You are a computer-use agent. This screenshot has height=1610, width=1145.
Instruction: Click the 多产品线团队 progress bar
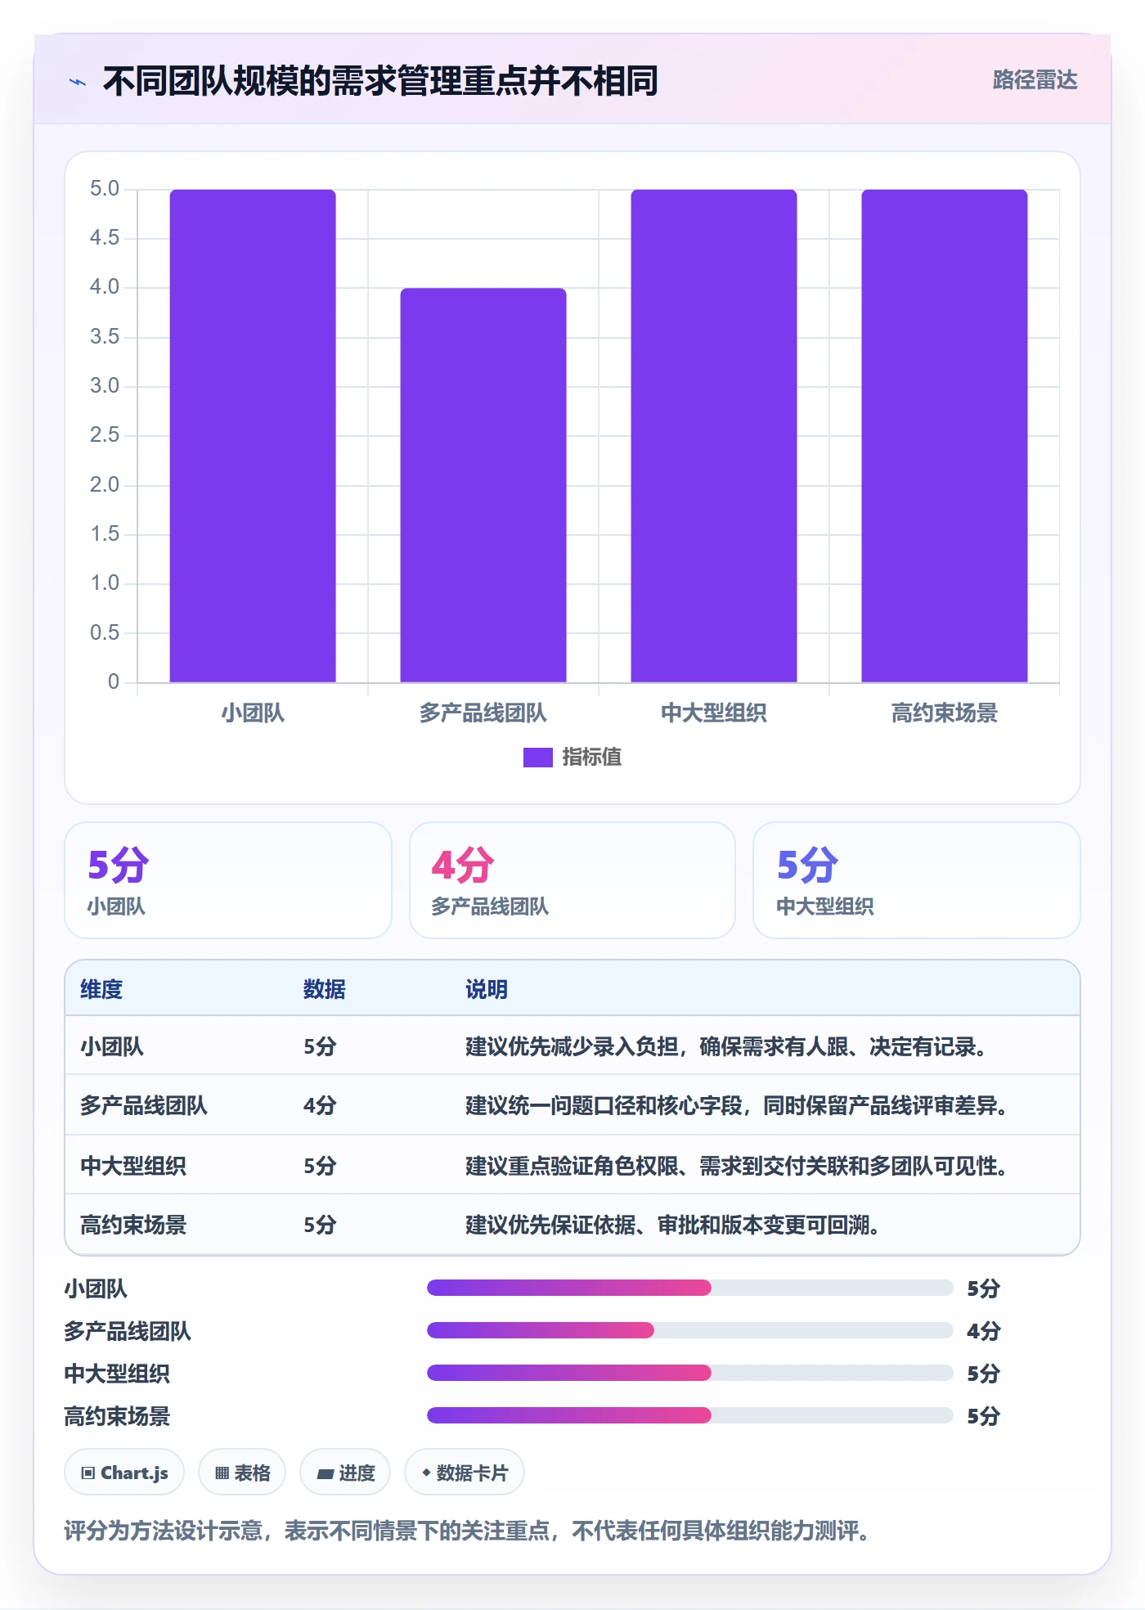coord(689,1330)
